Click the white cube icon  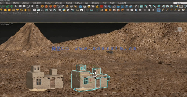pos(34,10)
